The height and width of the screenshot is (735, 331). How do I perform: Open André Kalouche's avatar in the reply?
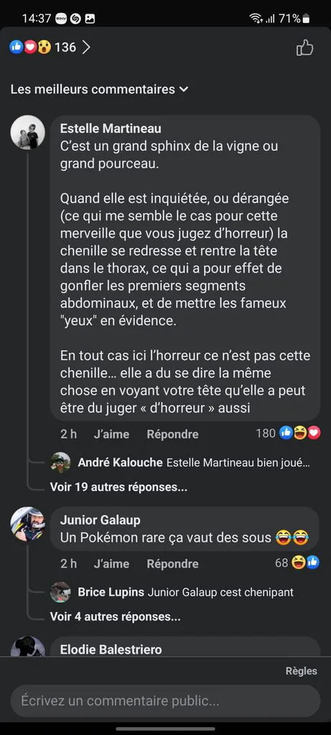click(60, 463)
